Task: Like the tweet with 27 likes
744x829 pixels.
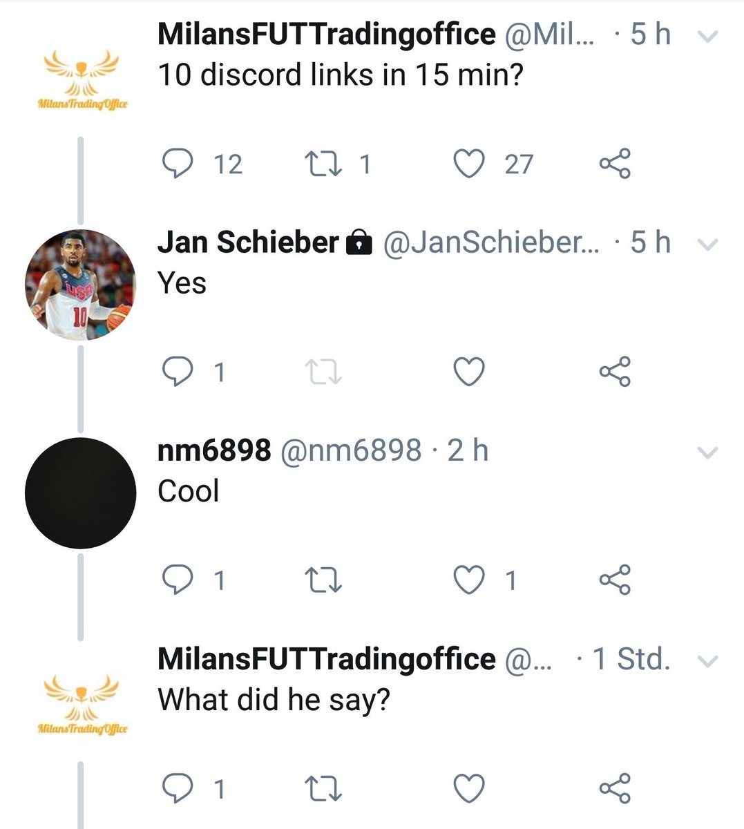Action: (x=469, y=164)
